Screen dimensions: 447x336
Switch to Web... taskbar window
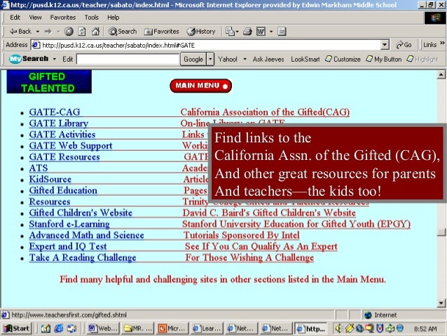[x=102, y=328]
